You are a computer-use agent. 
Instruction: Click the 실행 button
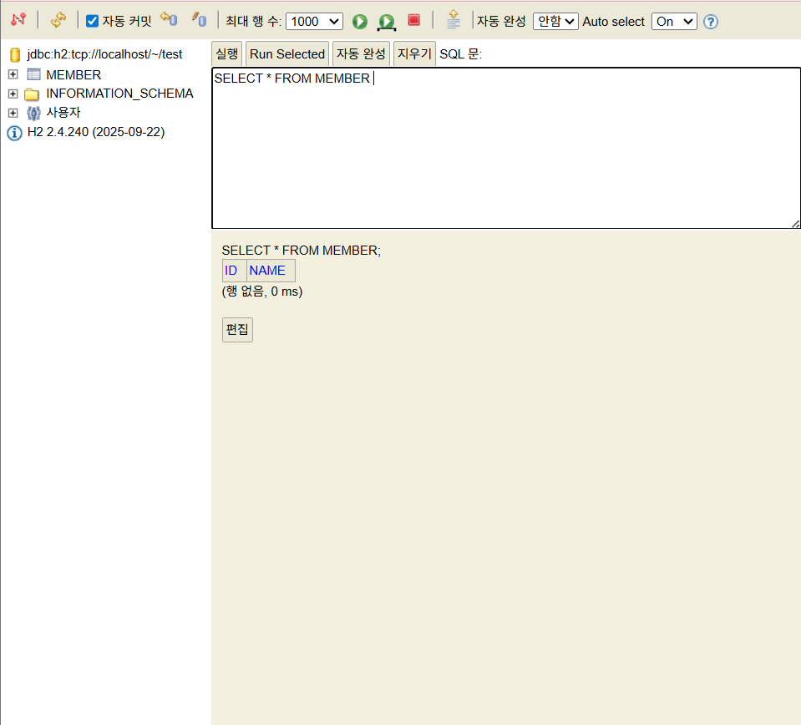(x=227, y=53)
